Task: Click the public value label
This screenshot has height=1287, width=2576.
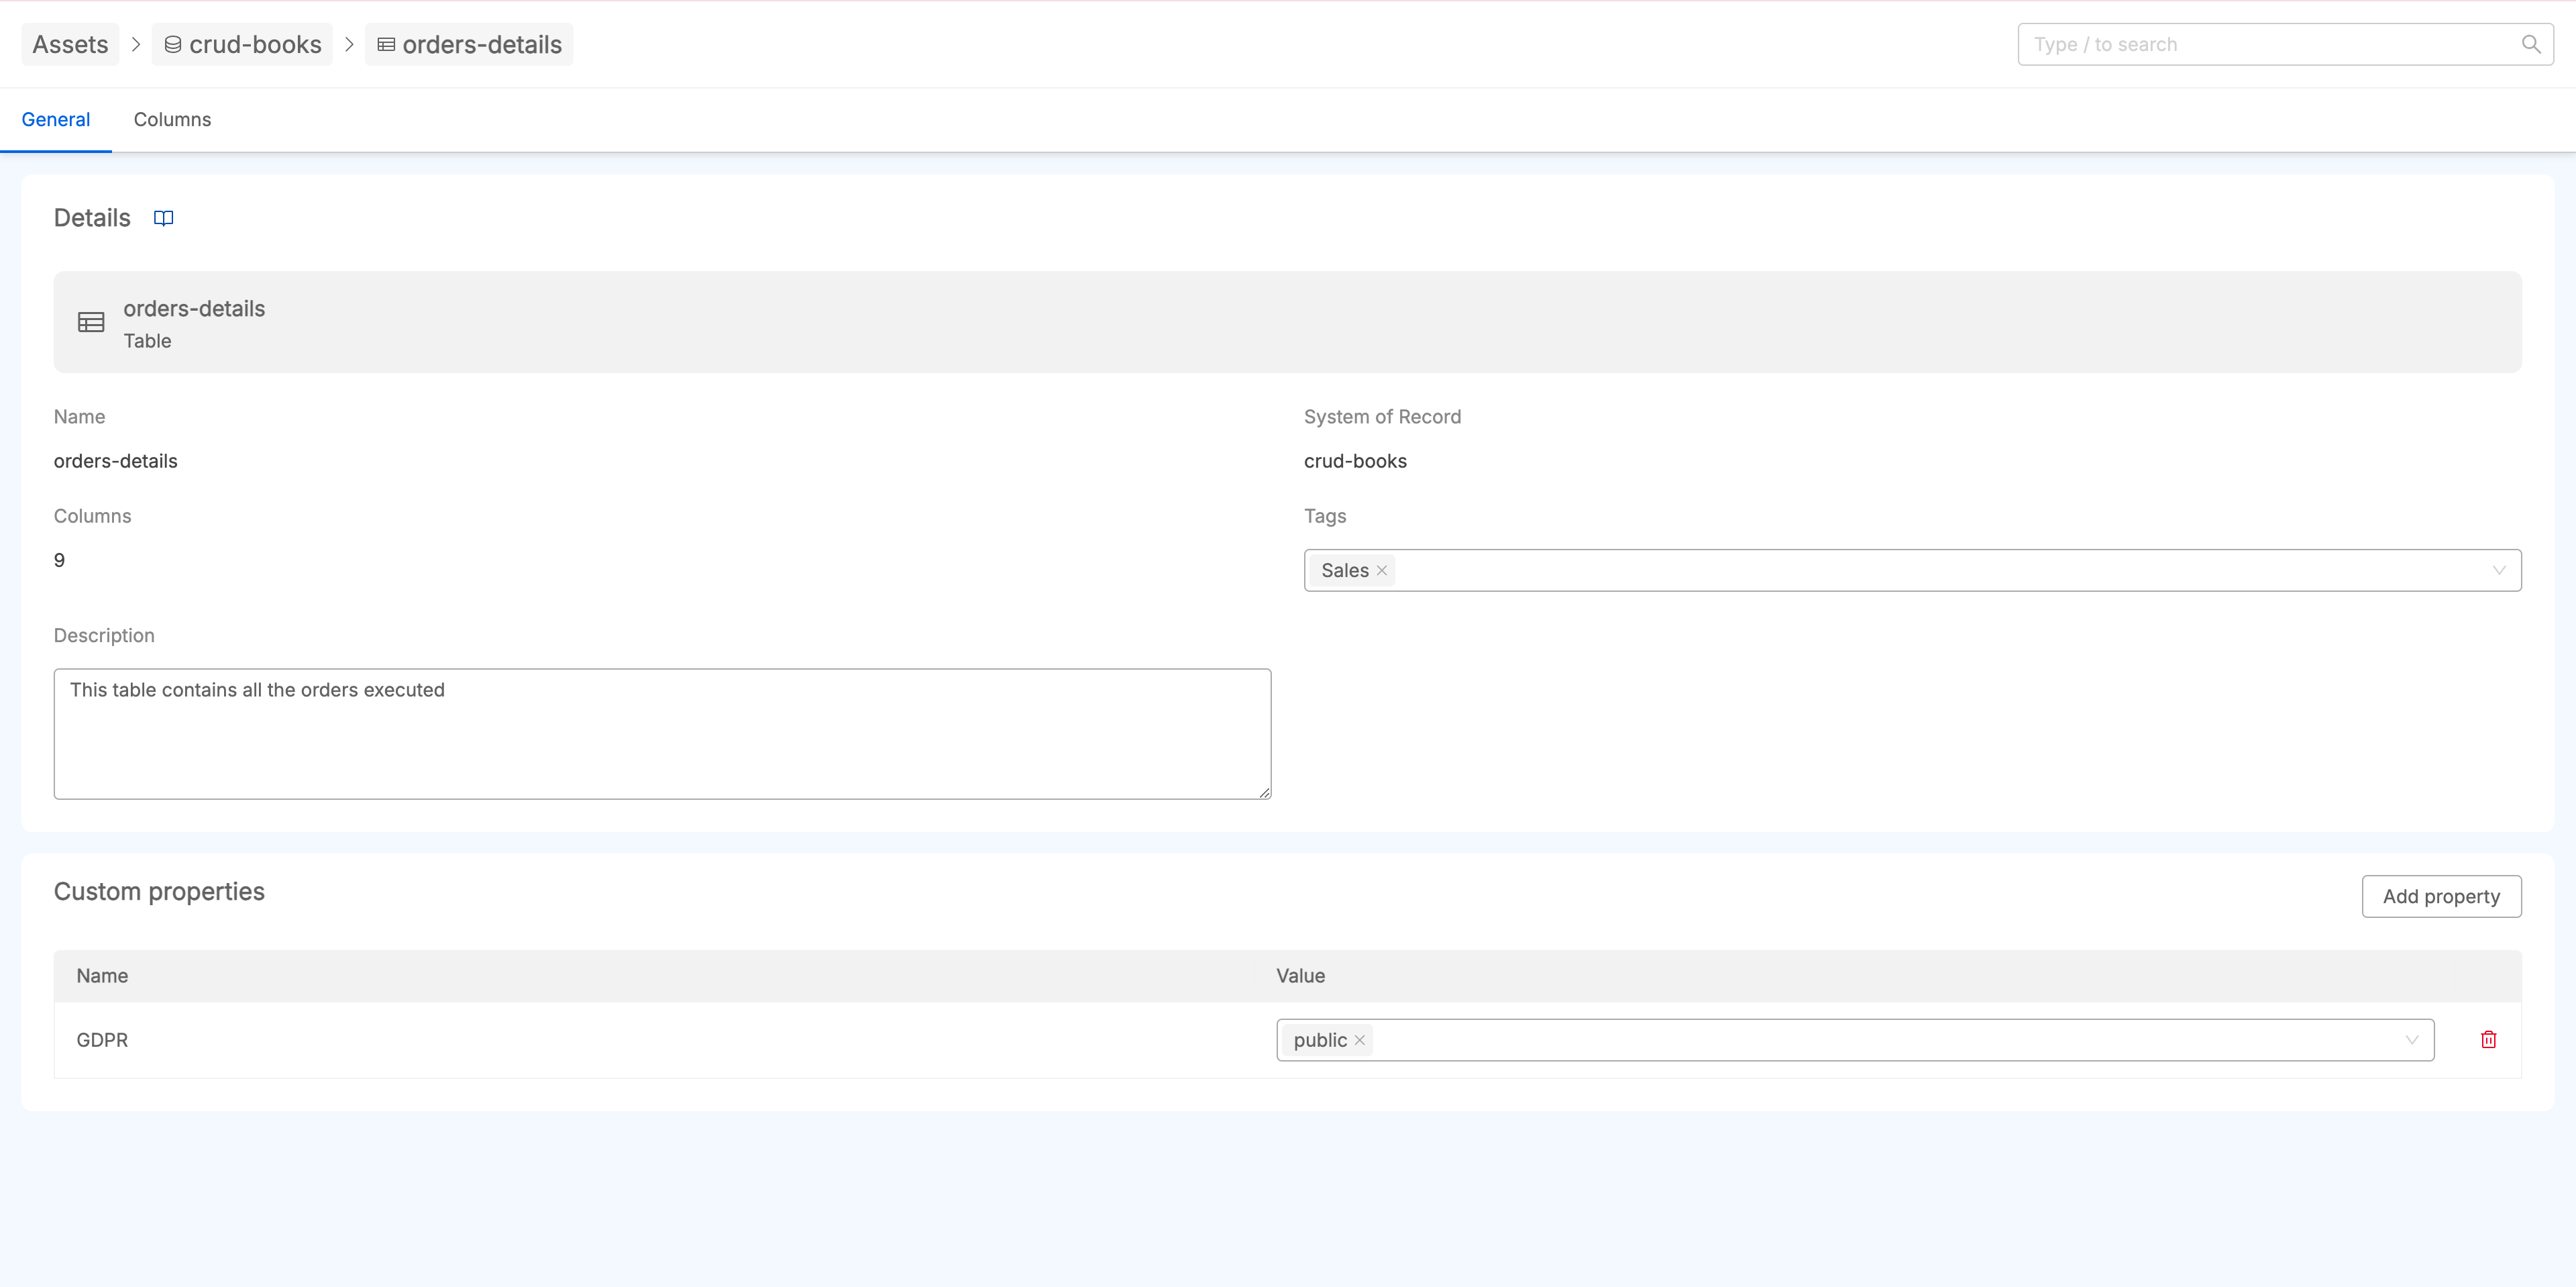Action: [1320, 1040]
